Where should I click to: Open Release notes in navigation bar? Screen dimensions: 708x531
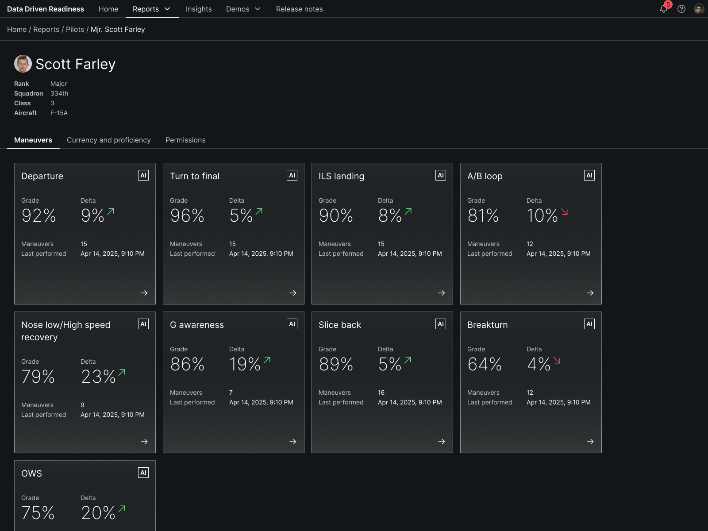pos(299,9)
